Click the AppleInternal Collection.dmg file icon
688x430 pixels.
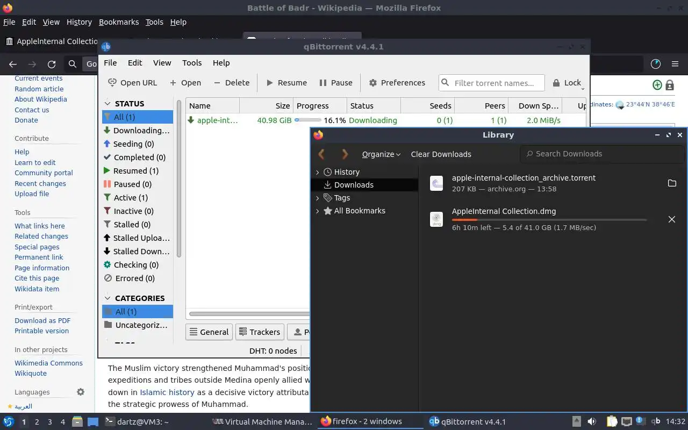(436, 219)
